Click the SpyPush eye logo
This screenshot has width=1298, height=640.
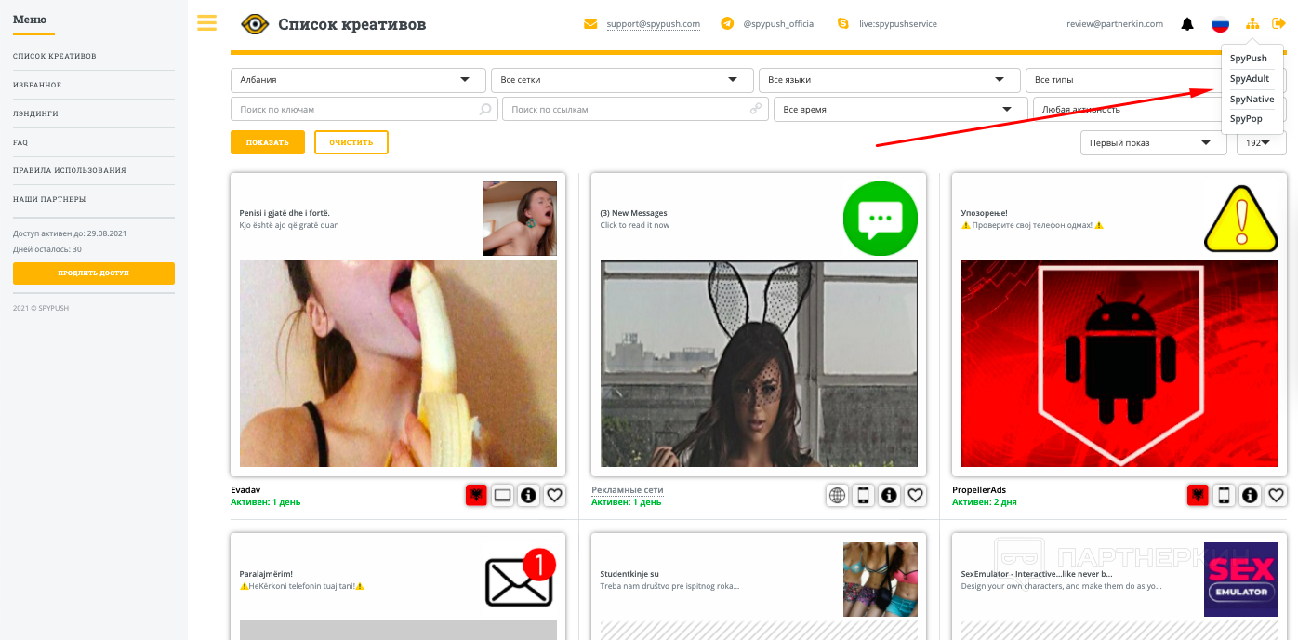pyautogui.click(x=255, y=24)
